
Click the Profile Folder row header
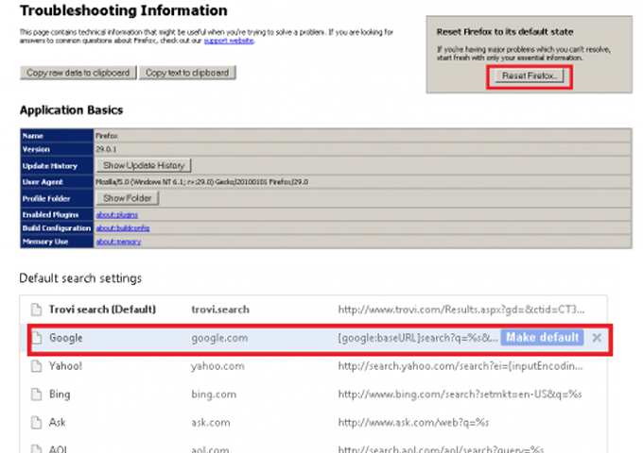click(x=57, y=198)
